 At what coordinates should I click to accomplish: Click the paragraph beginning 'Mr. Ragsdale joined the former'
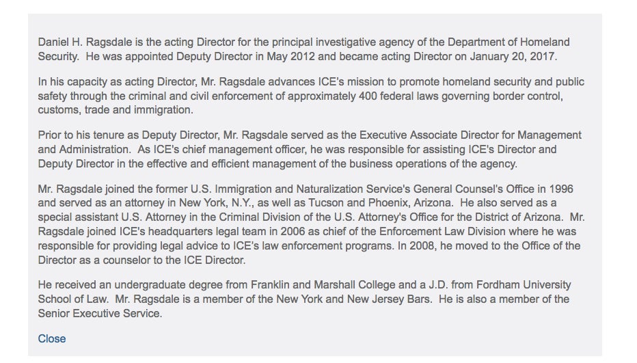point(311,224)
